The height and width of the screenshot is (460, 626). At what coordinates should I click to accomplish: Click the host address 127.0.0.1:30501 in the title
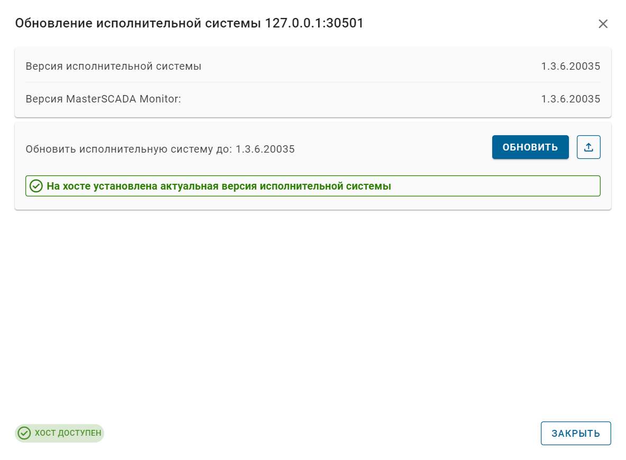click(x=314, y=23)
